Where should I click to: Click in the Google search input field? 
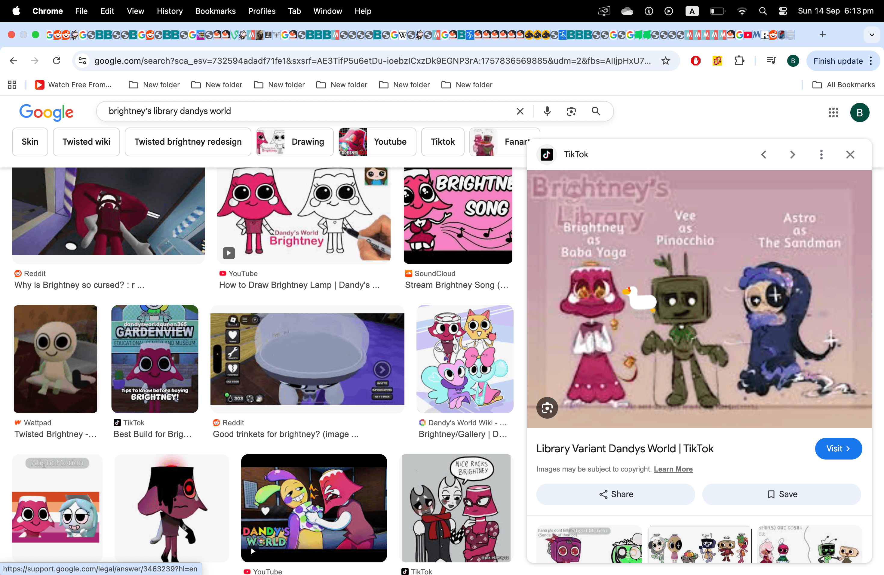click(305, 111)
